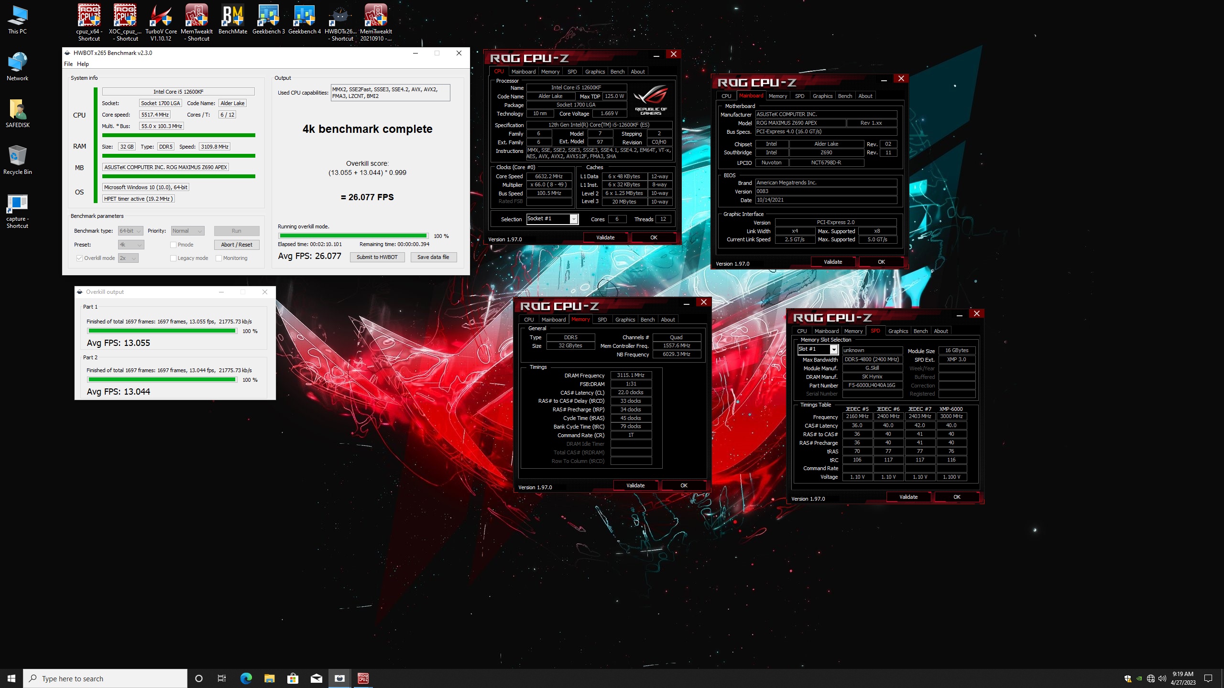The image size is (1224, 688).
Task: Open the SAFEDISK folder icon
Action: point(17,113)
